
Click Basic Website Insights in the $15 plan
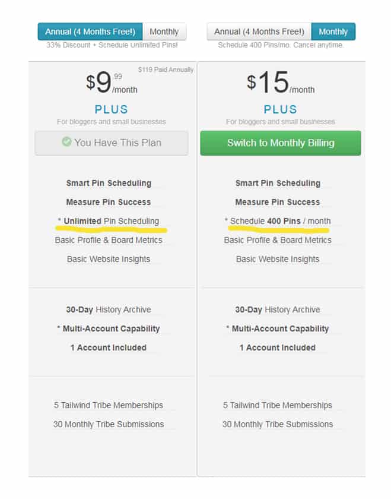coord(278,259)
